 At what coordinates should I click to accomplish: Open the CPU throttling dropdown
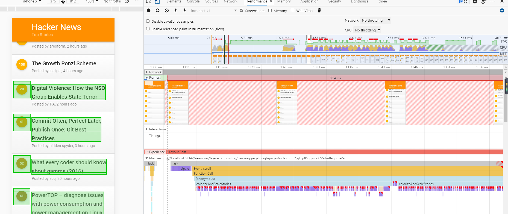(x=367, y=30)
